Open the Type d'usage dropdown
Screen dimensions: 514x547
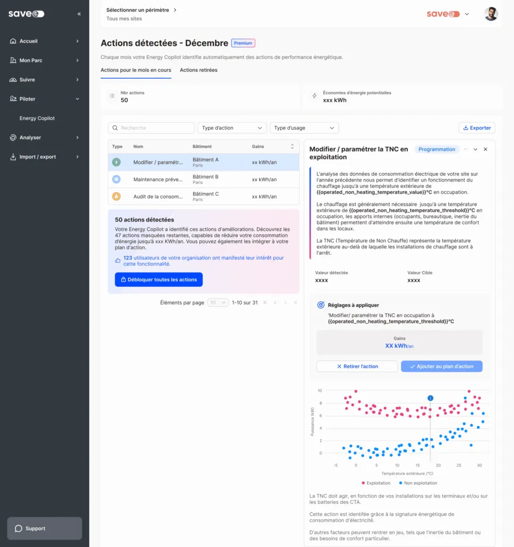[304, 128]
